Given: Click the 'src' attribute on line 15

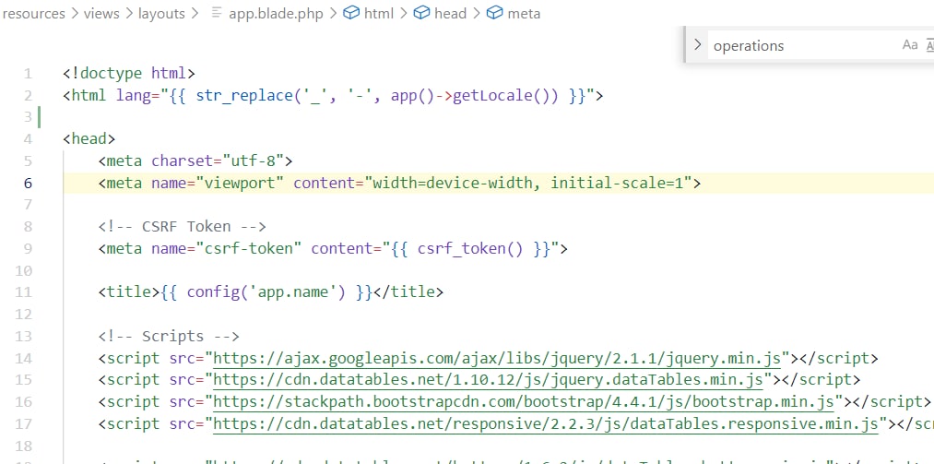Looking at the screenshot, I should (x=183, y=379).
